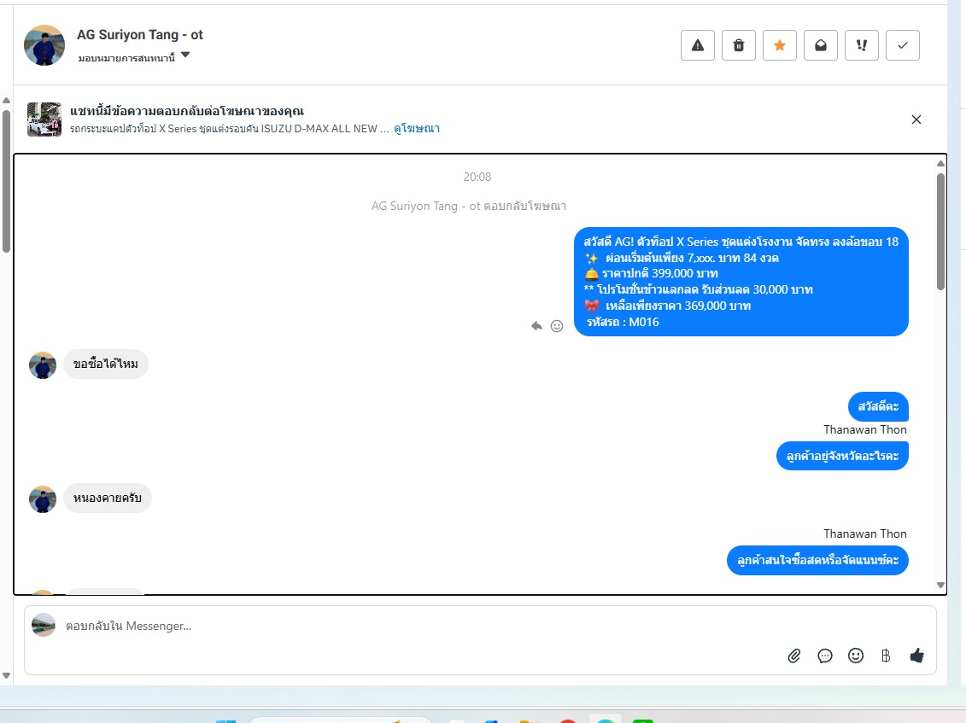Click the chat scrollbar up arrow
The height and width of the screenshot is (723, 966).
[940, 163]
